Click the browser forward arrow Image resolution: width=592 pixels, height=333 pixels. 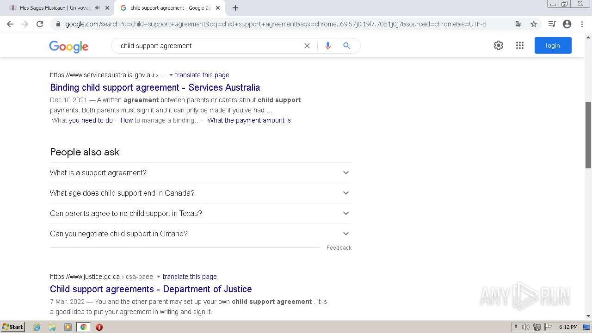pyautogui.click(x=25, y=24)
